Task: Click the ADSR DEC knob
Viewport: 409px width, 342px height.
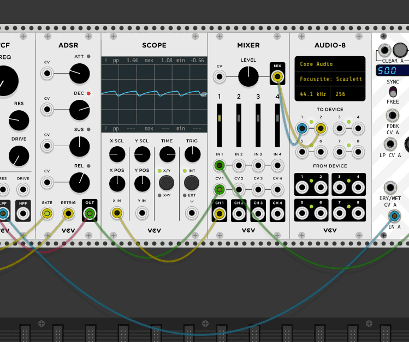Action: coord(80,110)
